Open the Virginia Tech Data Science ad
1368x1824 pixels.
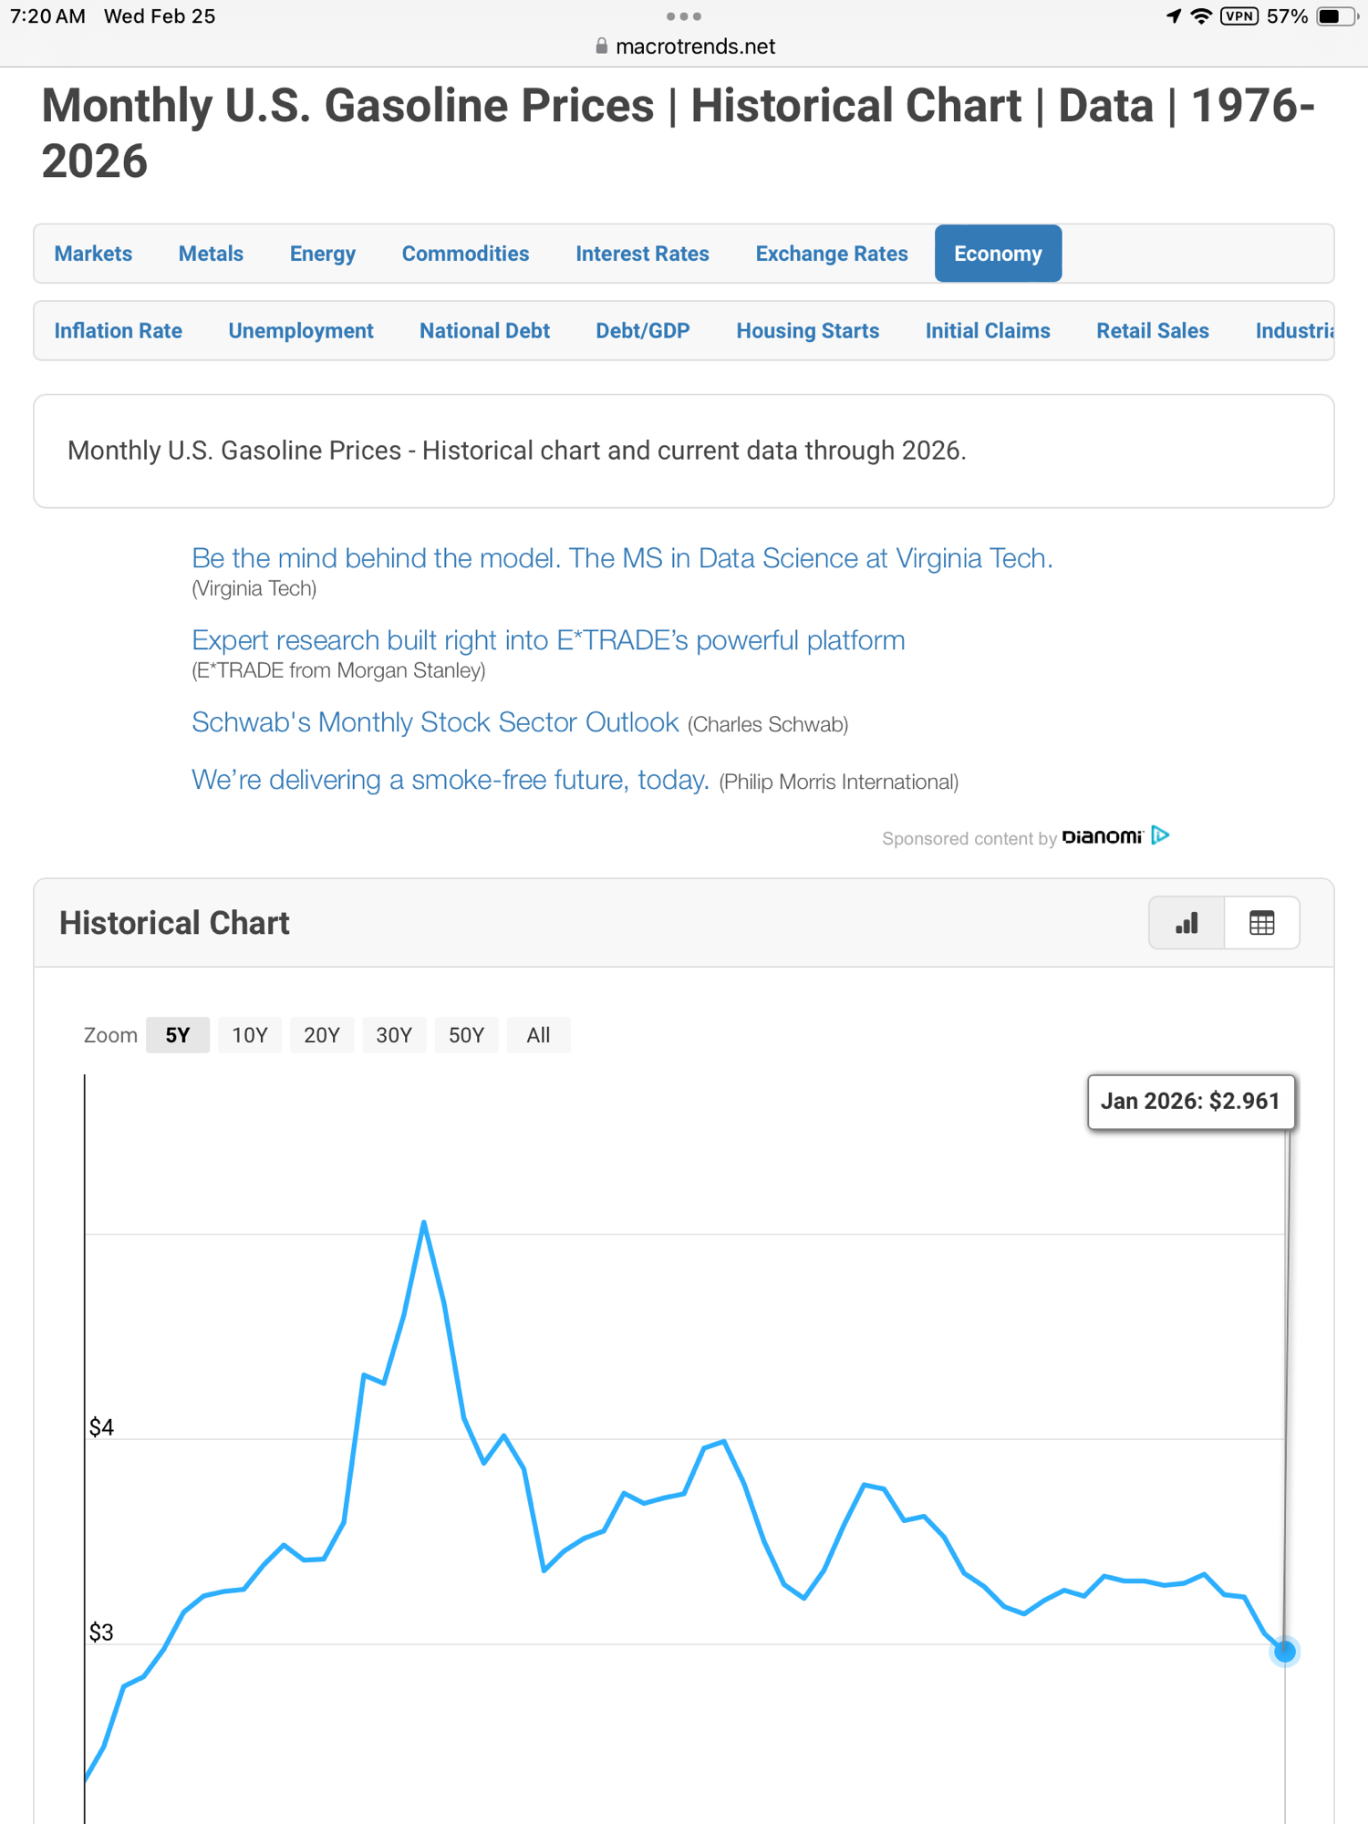point(622,558)
